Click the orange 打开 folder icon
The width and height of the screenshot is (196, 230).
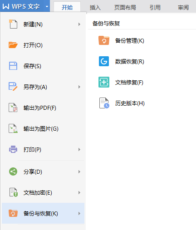(x=13, y=45)
